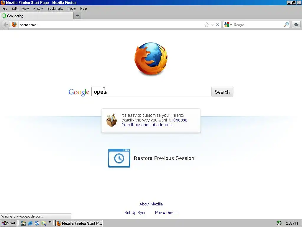Screen dimensions: 302x227
Task: Restore down the Firefox window
Action: [293, 3]
